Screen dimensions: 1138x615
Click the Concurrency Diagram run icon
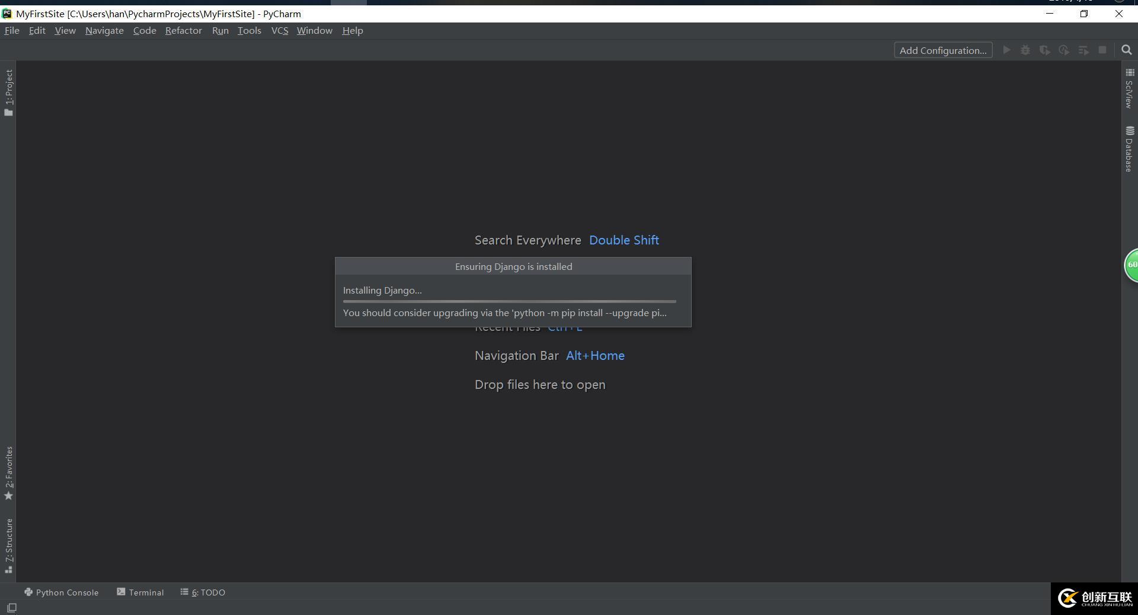tap(1083, 50)
